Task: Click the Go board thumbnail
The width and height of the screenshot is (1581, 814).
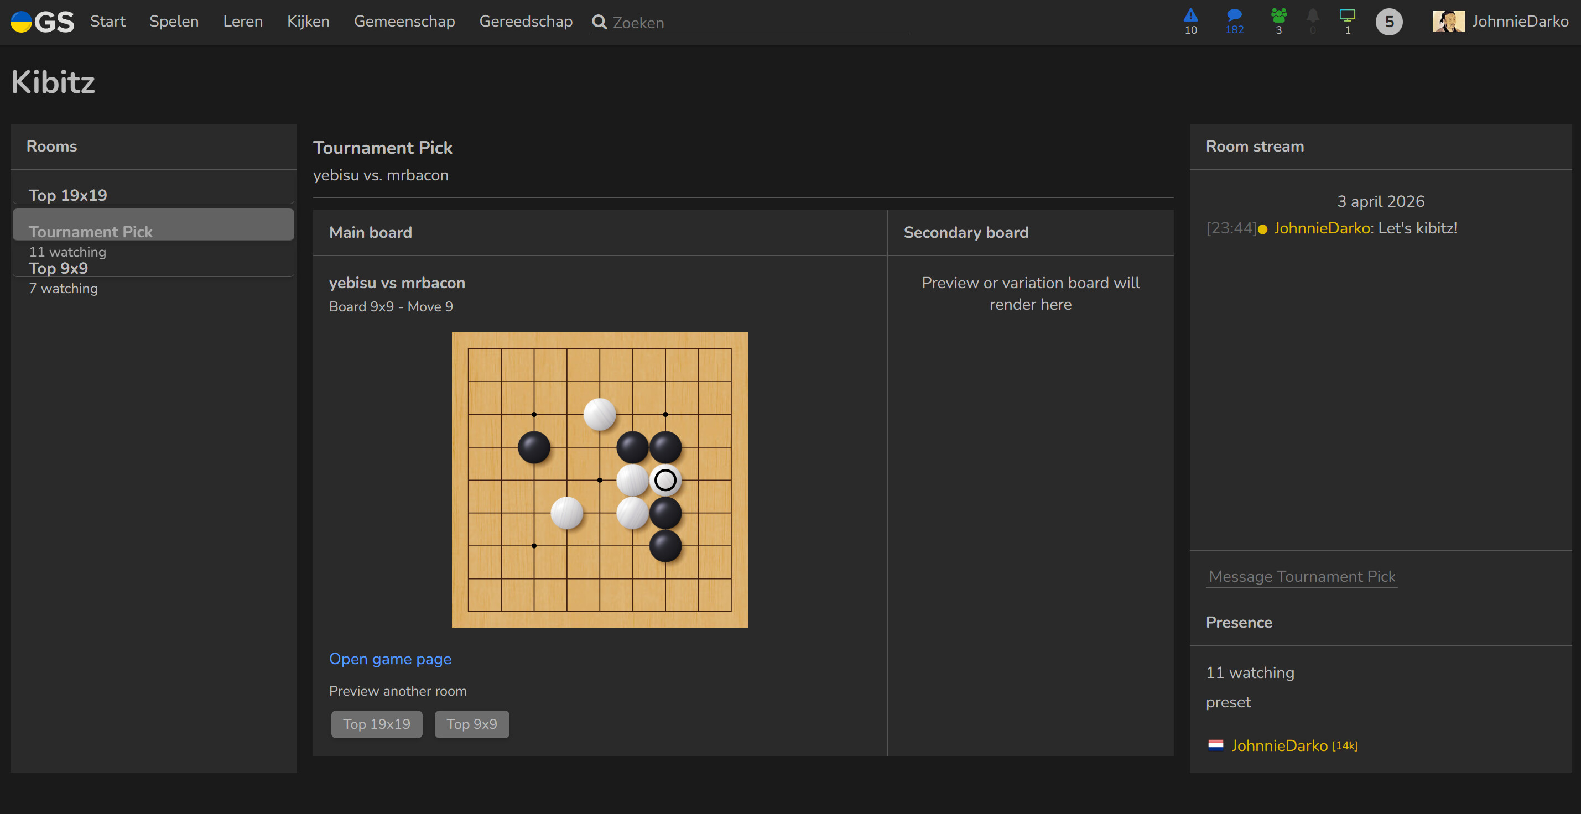Action: pyautogui.click(x=599, y=479)
